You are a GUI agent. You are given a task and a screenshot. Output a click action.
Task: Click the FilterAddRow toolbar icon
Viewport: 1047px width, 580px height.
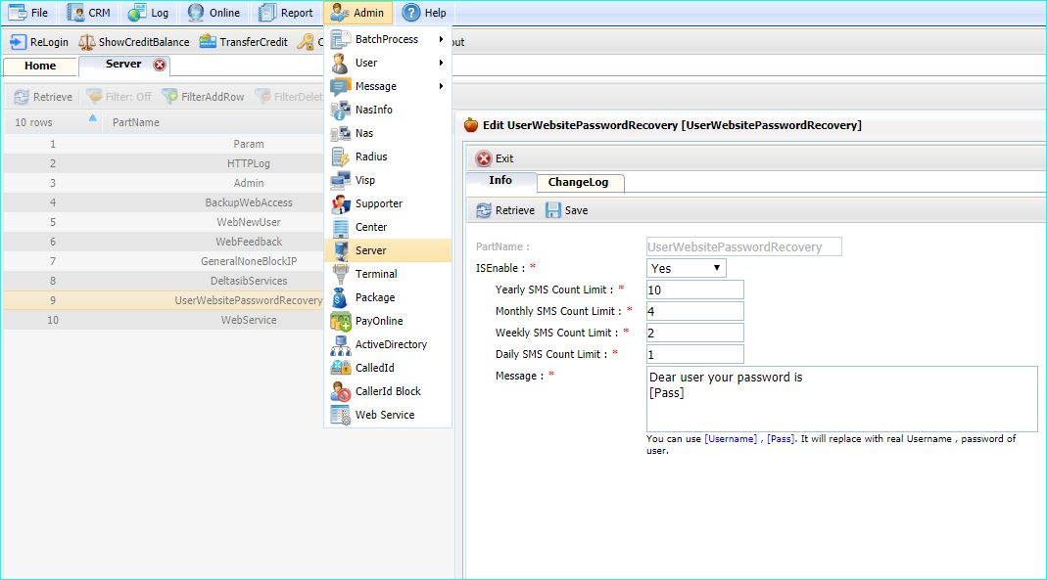click(x=170, y=97)
